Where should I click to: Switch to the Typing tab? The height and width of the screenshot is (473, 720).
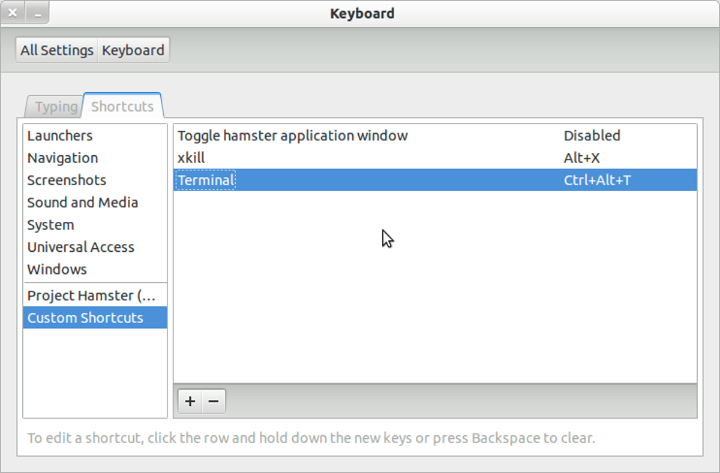click(56, 107)
